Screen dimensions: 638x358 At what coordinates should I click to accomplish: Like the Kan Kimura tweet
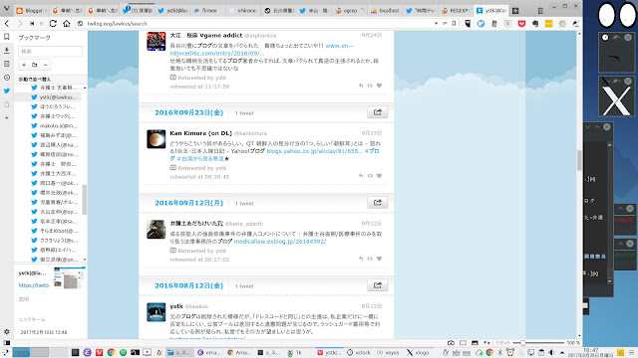379,176
